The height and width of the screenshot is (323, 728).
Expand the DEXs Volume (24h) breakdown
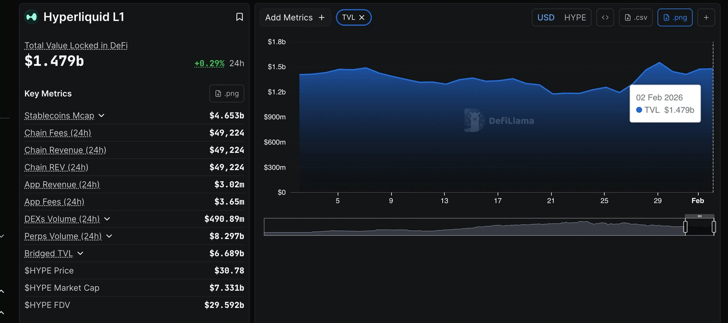click(x=107, y=219)
